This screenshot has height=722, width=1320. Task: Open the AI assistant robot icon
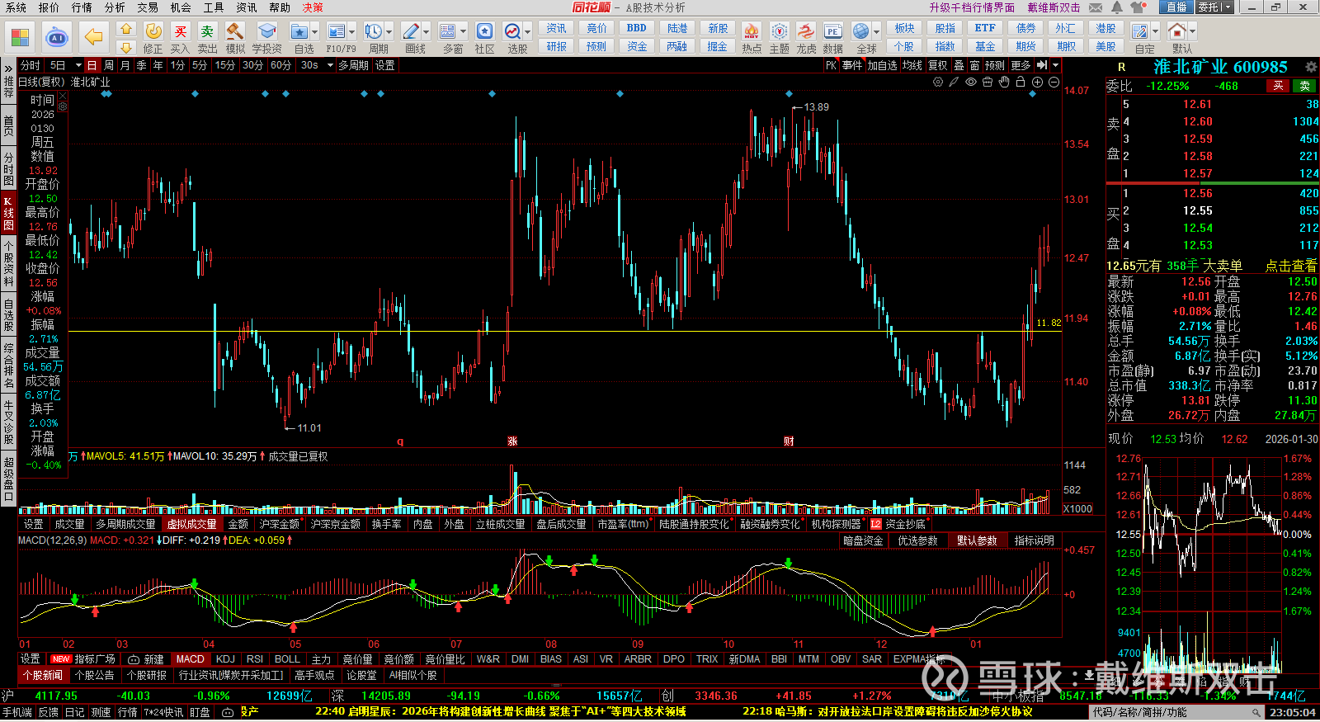pos(57,37)
